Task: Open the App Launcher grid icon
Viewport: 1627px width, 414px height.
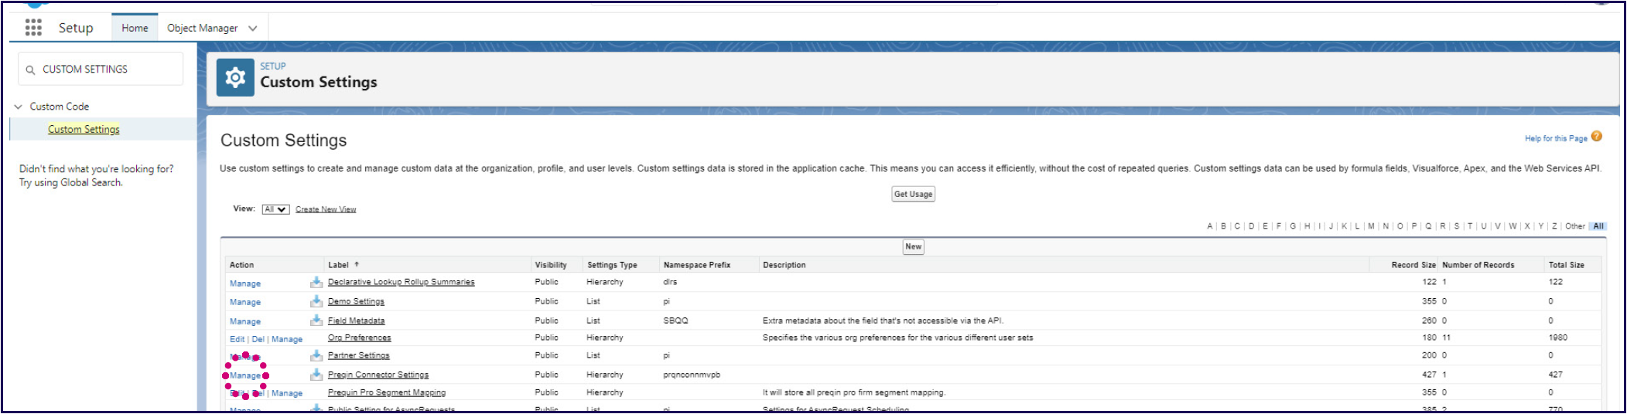Action: click(x=32, y=28)
